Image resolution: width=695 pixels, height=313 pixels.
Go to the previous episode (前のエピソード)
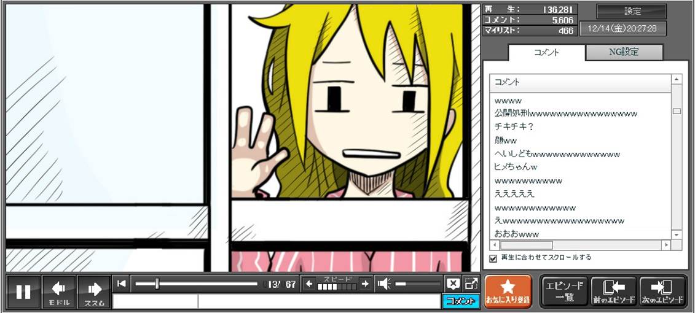(x=613, y=292)
